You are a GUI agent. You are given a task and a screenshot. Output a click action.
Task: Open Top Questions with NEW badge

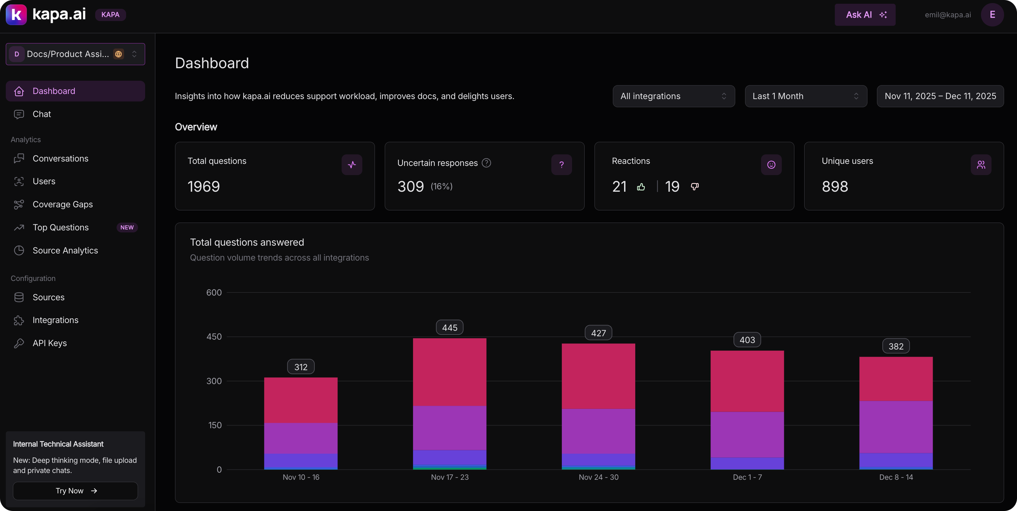pos(60,227)
